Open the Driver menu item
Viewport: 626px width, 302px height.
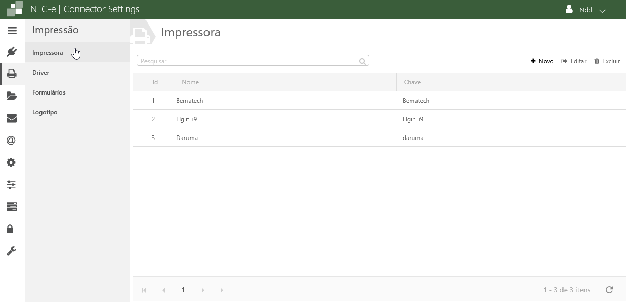(x=41, y=73)
